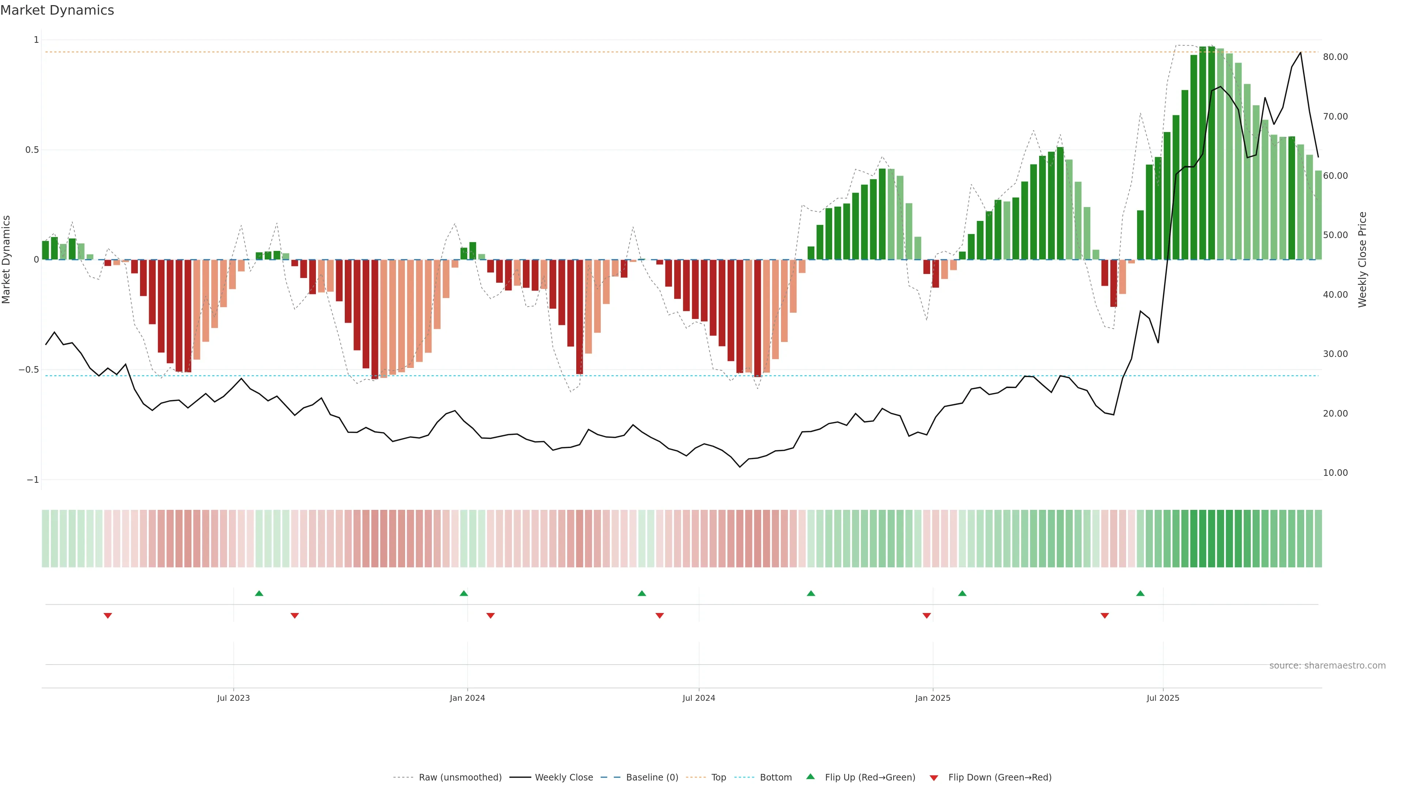Viewport: 1404px width, 790px height.
Task: Click the 80.00 right axis tick label
Action: pyautogui.click(x=1335, y=57)
